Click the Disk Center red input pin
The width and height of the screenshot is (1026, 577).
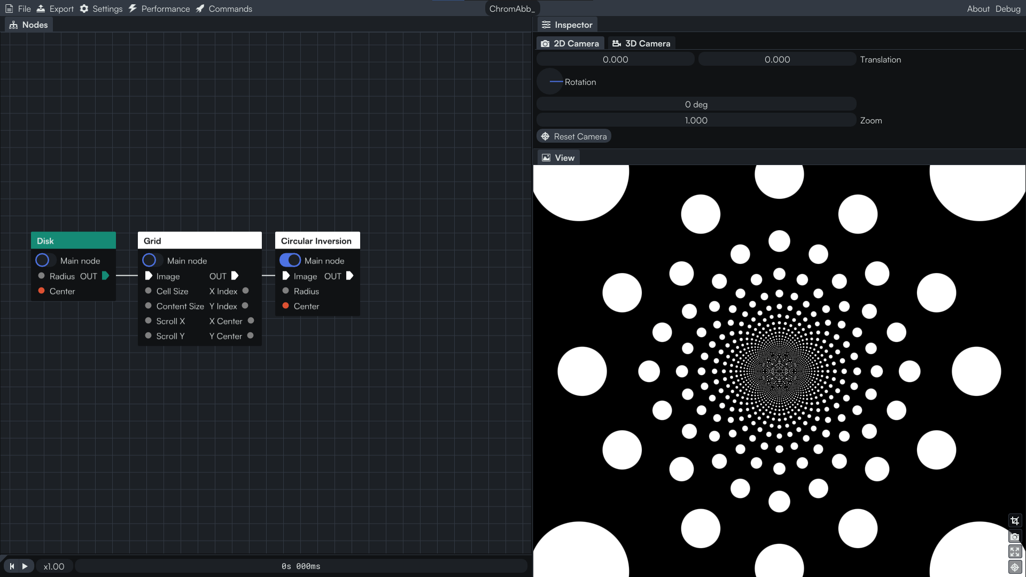[x=41, y=291]
